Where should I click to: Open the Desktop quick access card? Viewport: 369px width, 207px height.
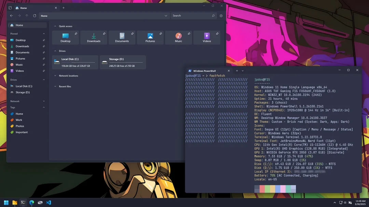65,38
